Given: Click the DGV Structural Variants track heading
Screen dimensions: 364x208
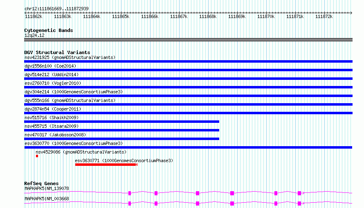Looking at the screenshot, I should click(x=57, y=52).
